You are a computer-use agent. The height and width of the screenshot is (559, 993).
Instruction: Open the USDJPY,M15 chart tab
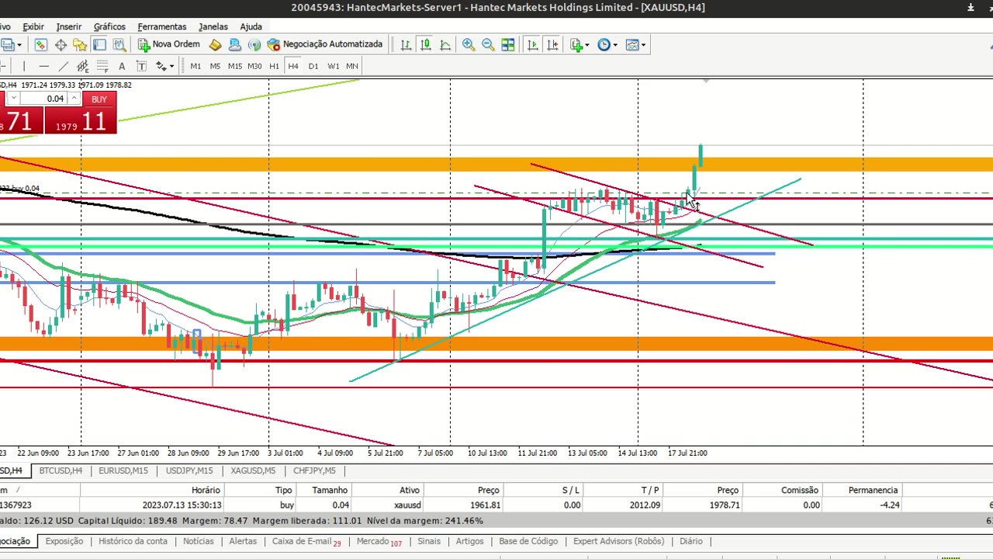189,470
